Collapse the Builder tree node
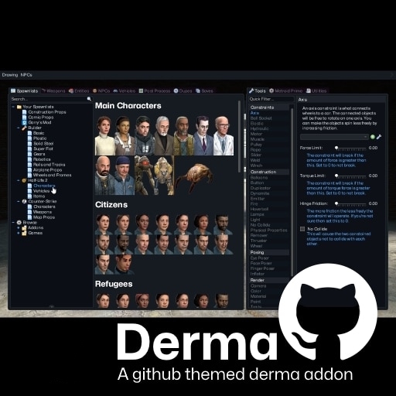The width and height of the screenshot is (396, 396). coord(19,128)
